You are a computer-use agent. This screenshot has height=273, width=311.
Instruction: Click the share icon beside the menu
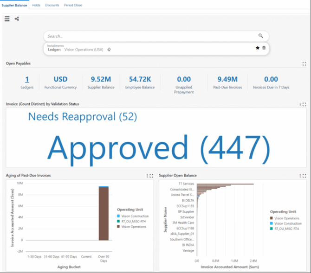click(17, 19)
